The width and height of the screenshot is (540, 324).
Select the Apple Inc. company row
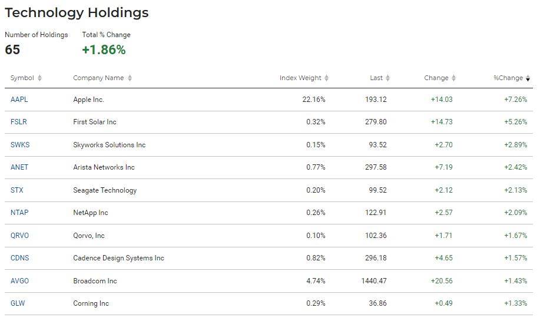point(269,100)
